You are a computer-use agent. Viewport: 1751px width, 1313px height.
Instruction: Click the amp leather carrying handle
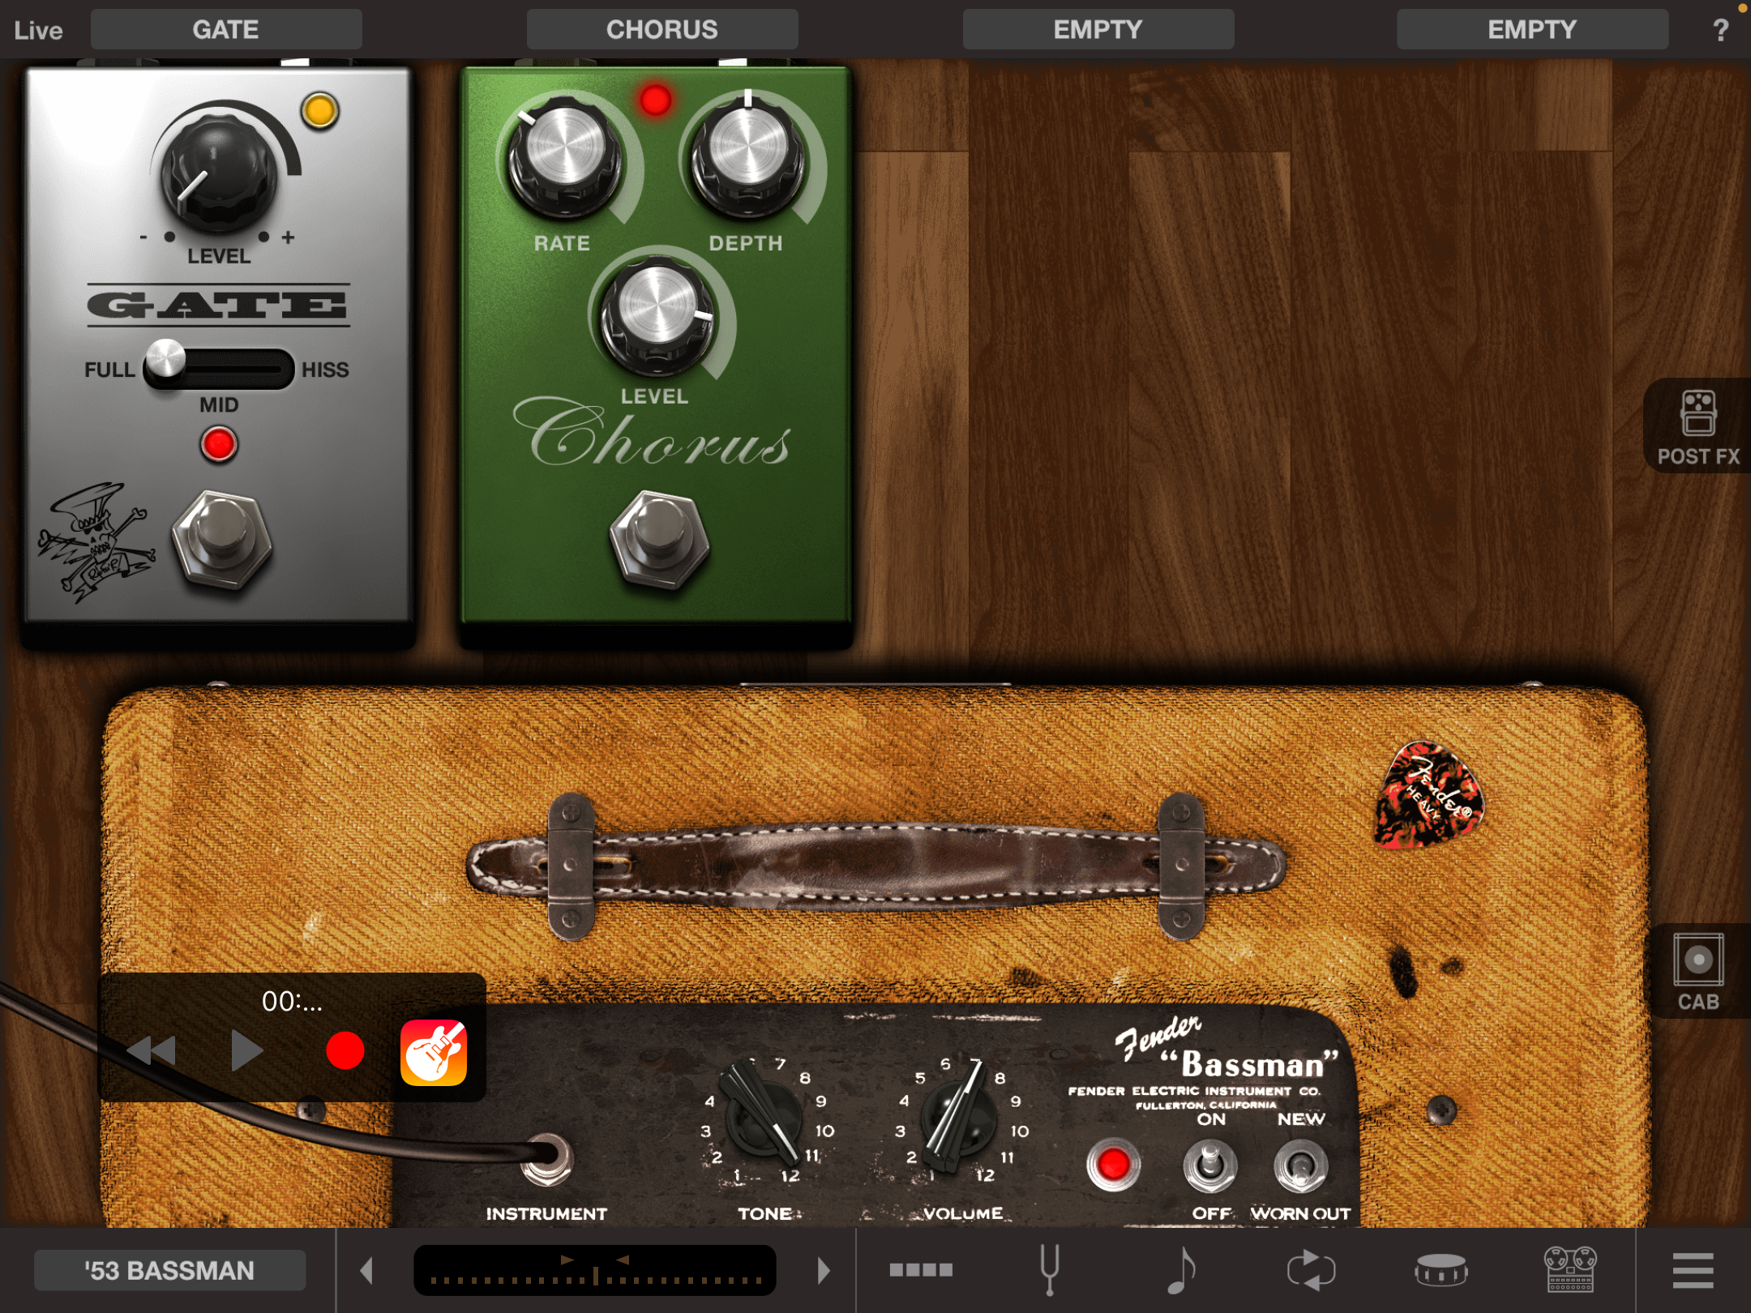875,866
